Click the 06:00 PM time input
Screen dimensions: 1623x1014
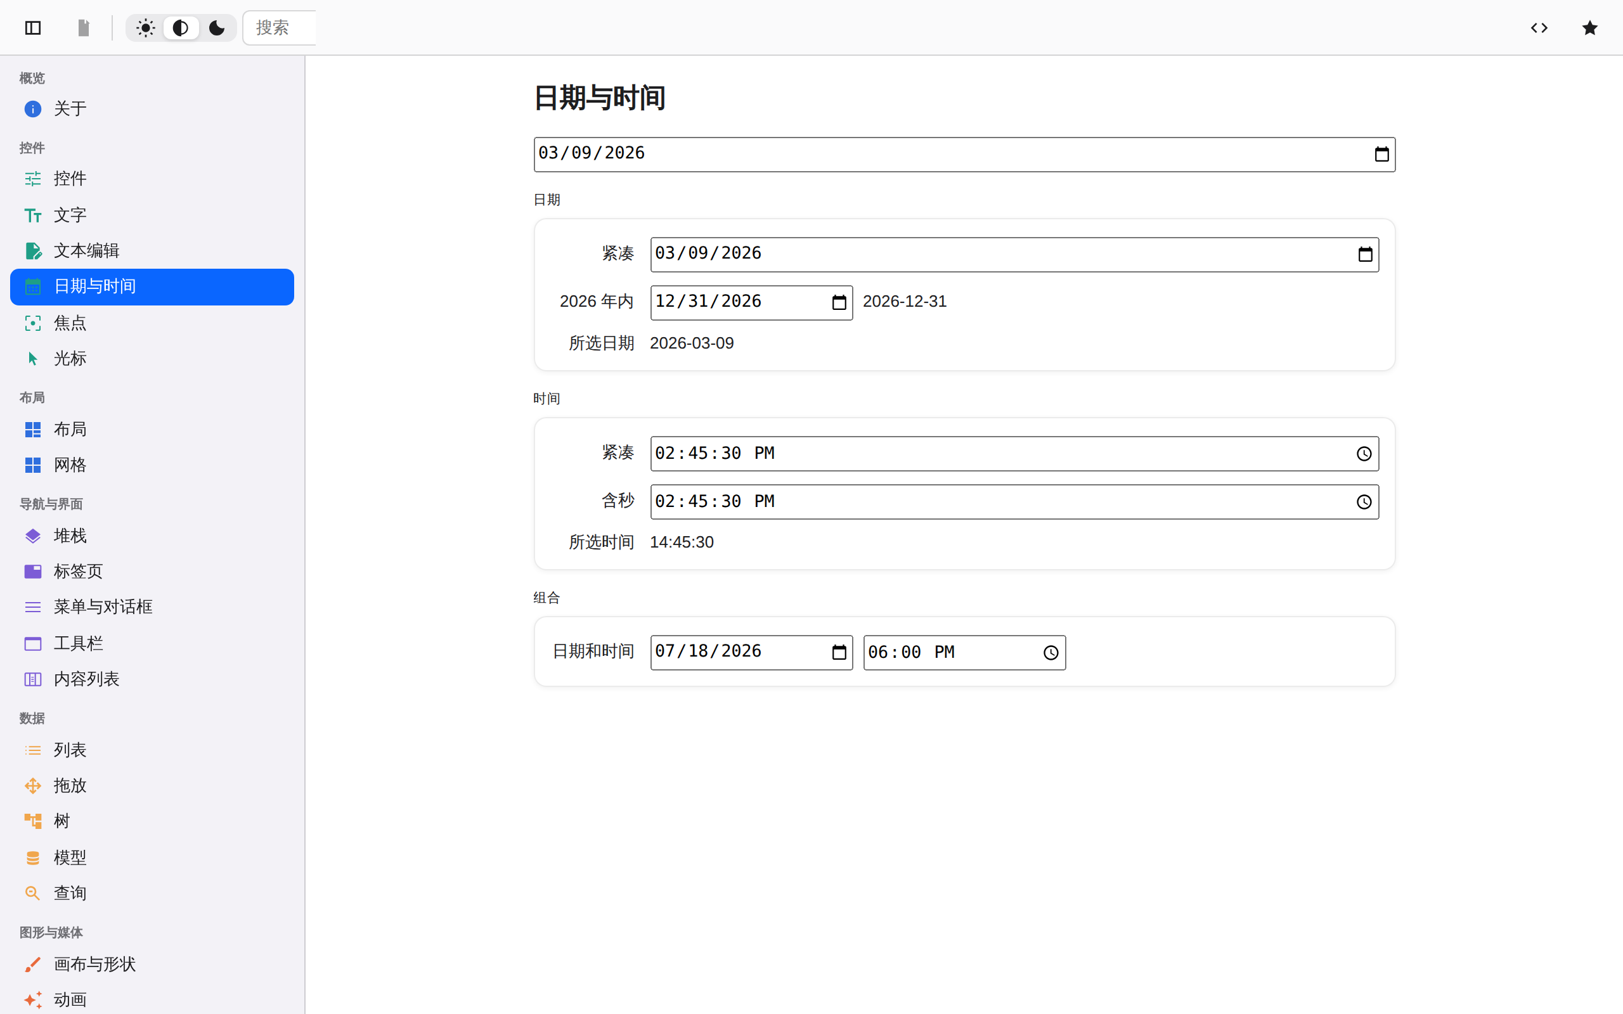point(964,653)
